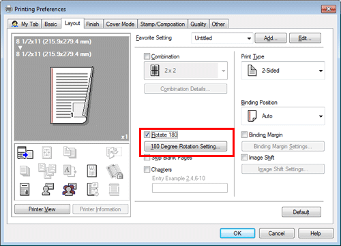The width and height of the screenshot is (341, 246).
Task: Click the watermark page icon with W
Action: click(x=92, y=171)
